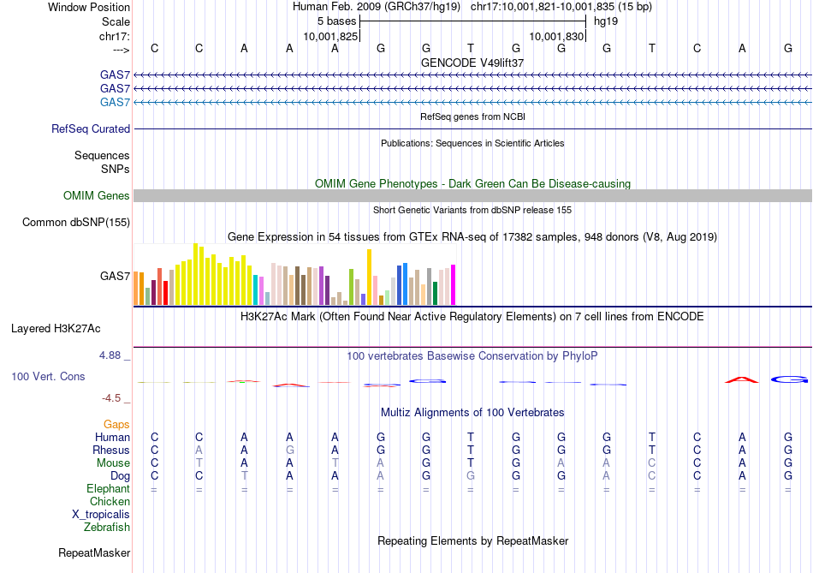Screen dimensions: 813x573
Task: Click the red A PhyloP logo letter
Action: [x=741, y=380]
